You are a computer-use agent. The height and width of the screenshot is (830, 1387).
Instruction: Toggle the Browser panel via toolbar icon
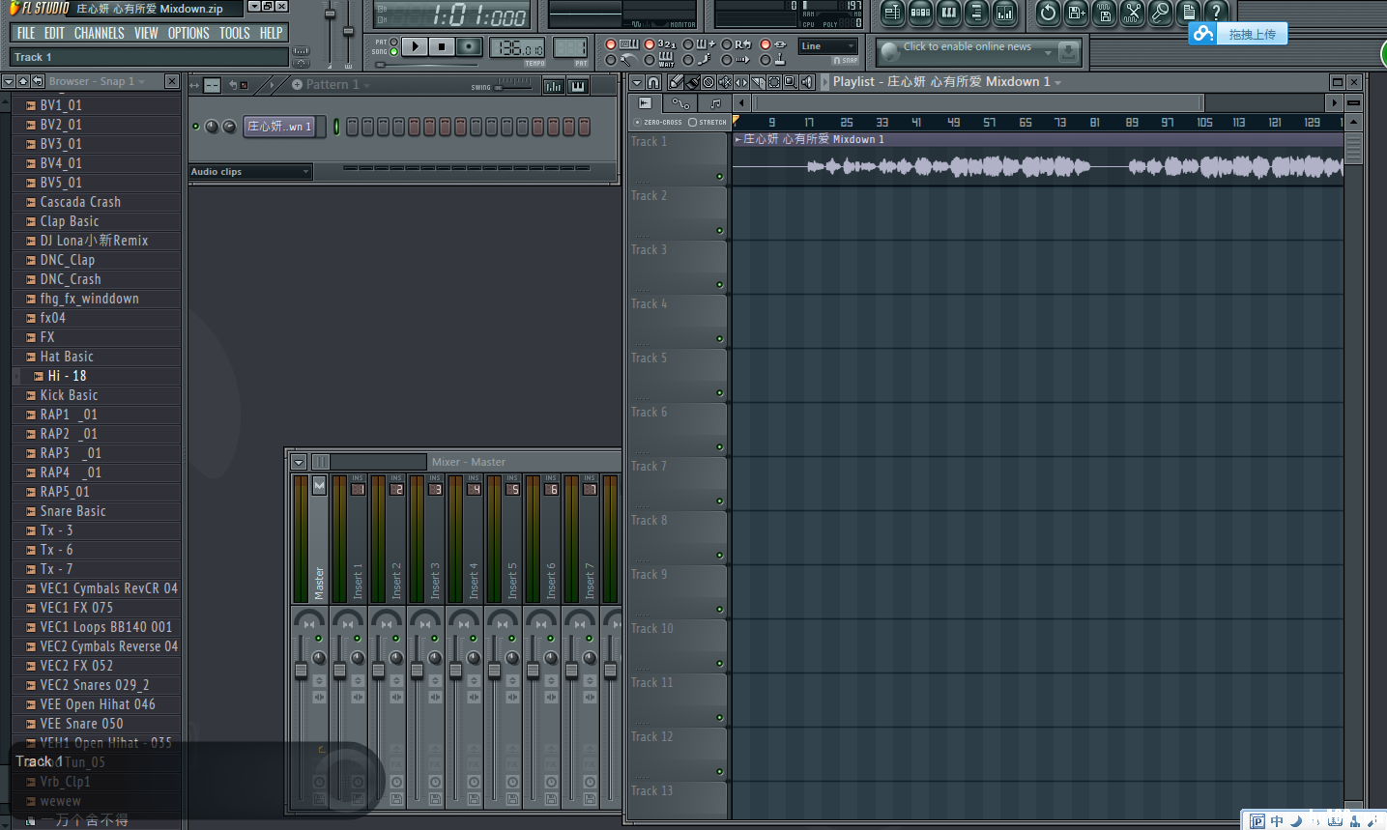click(976, 13)
